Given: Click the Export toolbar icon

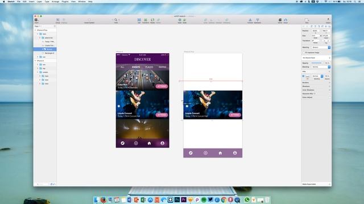Looking at the screenshot, I should coord(328,20).
